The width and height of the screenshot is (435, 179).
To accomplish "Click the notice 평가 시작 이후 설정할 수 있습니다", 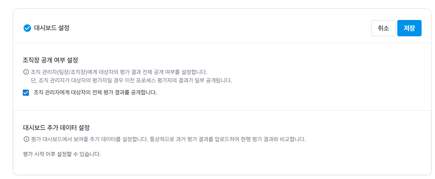I will [62, 154].
